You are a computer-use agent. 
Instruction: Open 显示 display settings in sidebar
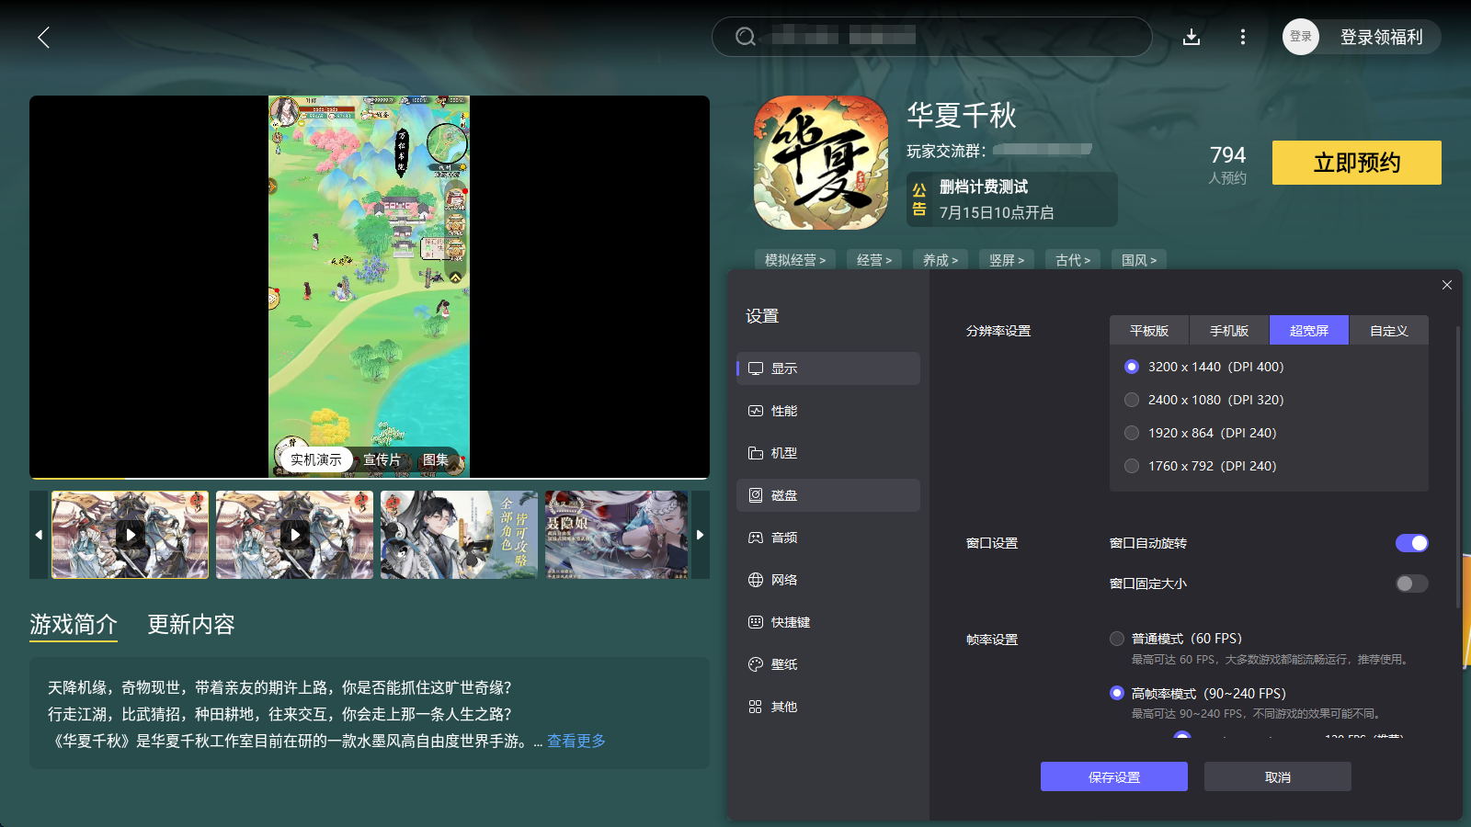(828, 368)
